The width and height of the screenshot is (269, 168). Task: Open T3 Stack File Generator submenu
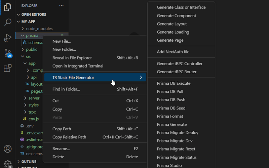(x=95, y=77)
